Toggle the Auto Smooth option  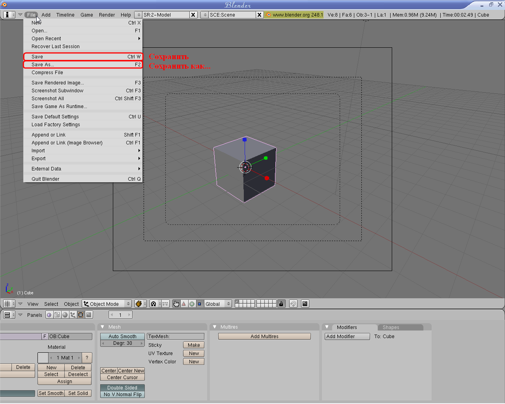coord(122,337)
